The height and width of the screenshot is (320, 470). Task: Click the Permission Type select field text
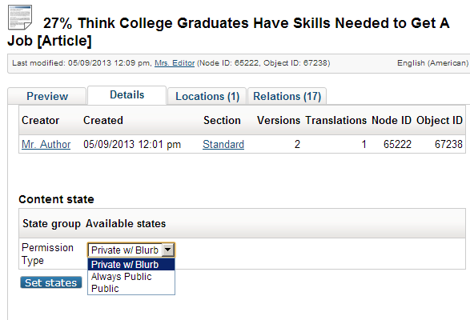(x=125, y=250)
